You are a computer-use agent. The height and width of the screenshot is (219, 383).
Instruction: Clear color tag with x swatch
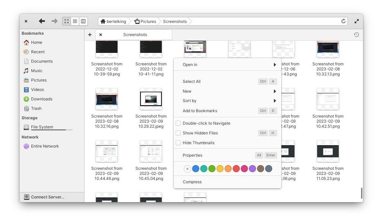187,168
